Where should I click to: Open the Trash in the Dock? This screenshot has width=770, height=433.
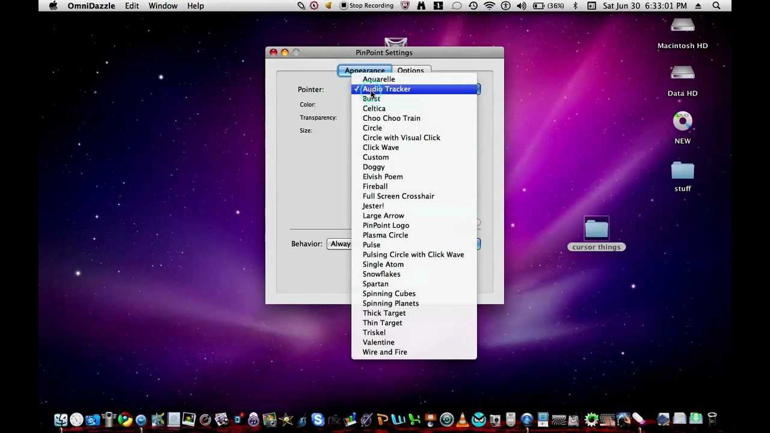point(712,419)
